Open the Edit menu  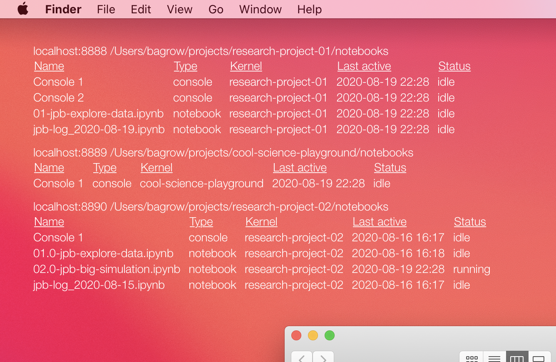coord(141,9)
